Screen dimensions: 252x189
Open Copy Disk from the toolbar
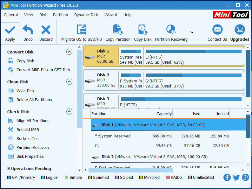click(143, 32)
